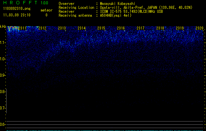Click the 1.1 frequency axis label
206x131 pixels.
click(x=3, y=43)
